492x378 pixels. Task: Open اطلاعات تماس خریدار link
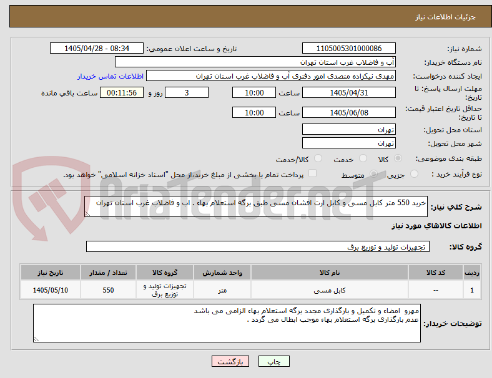(x=111, y=76)
